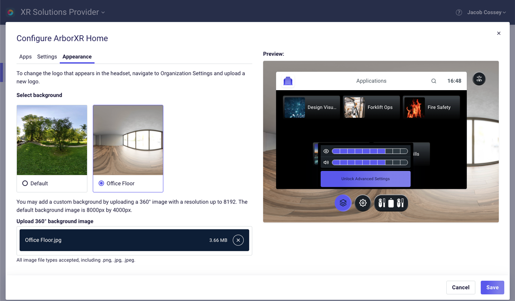
Task: Click the building logo icon in the preview
Action: (288, 81)
